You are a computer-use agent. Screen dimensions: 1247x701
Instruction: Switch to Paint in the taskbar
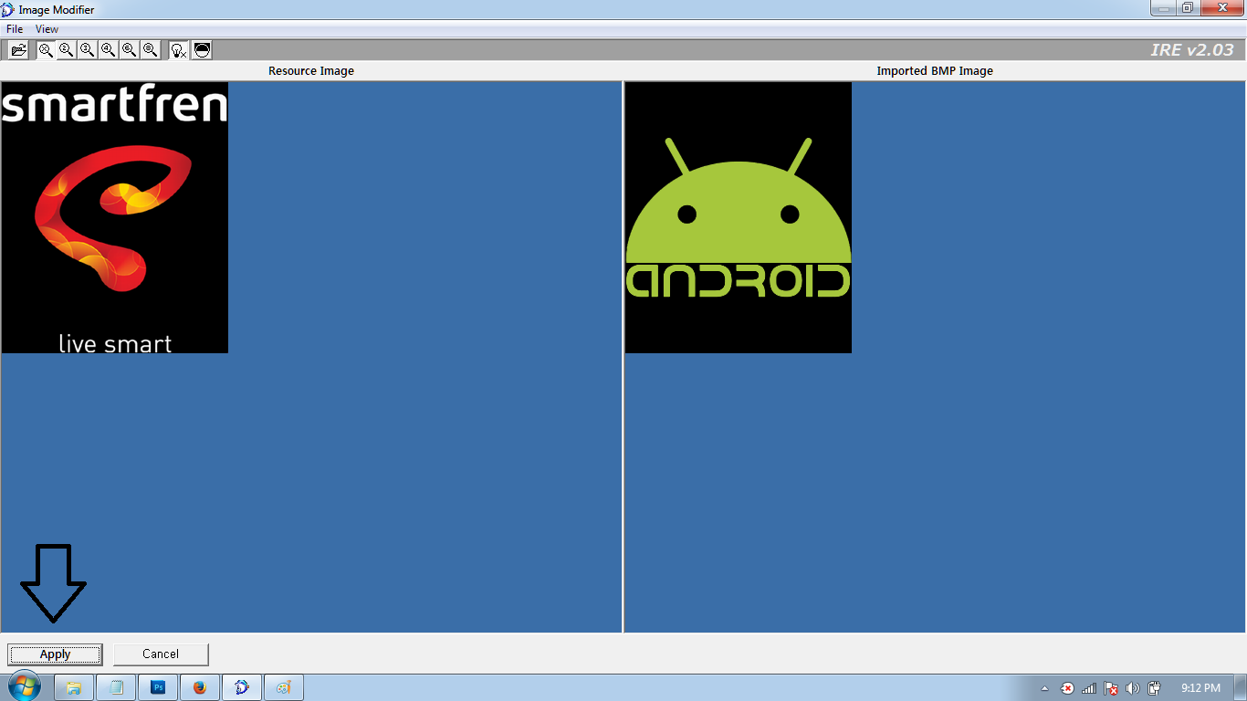point(284,687)
